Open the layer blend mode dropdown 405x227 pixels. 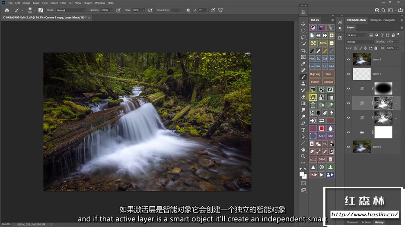click(x=360, y=42)
